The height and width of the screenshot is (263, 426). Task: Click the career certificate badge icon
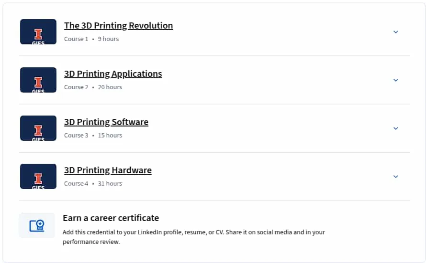(x=37, y=225)
